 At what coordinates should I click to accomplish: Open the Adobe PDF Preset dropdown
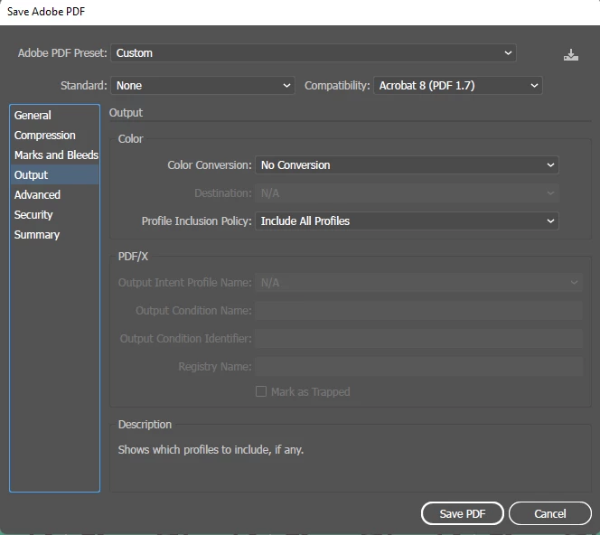(314, 52)
